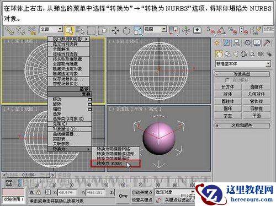The width and height of the screenshot is (276, 206).
Task: Click the large Set Keys key icon
Action: (123, 196)
